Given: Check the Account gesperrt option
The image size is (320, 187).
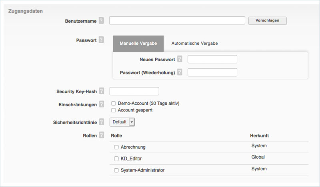Looking at the screenshot, I should click(x=114, y=110).
